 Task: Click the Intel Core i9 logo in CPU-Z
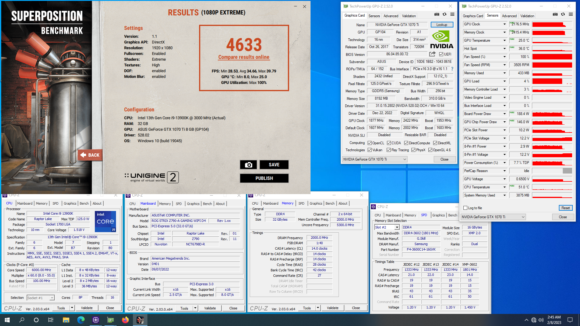coord(105,222)
